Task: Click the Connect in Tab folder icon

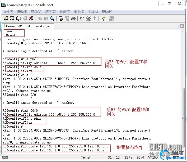Action: pos(18,19)
